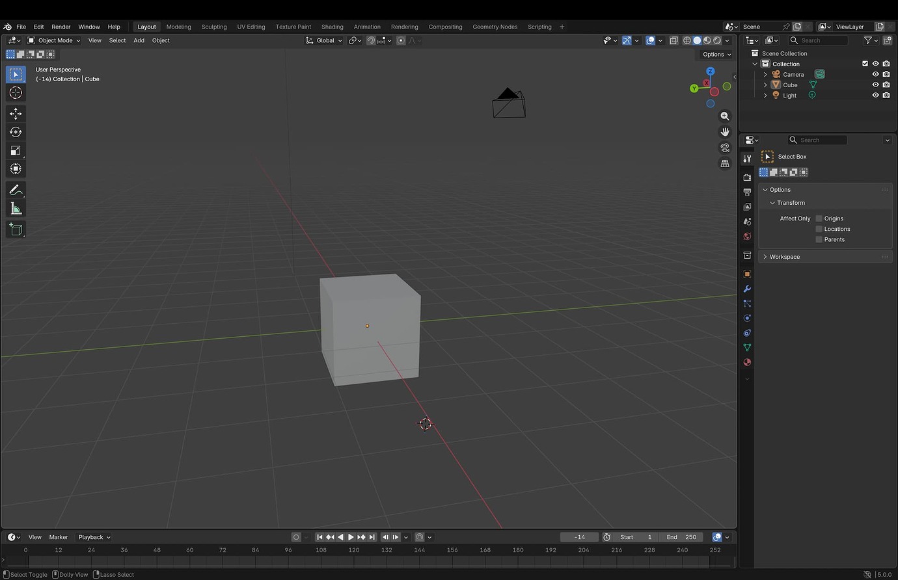
Task: Select the Transform tool
Action: click(x=16, y=169)
